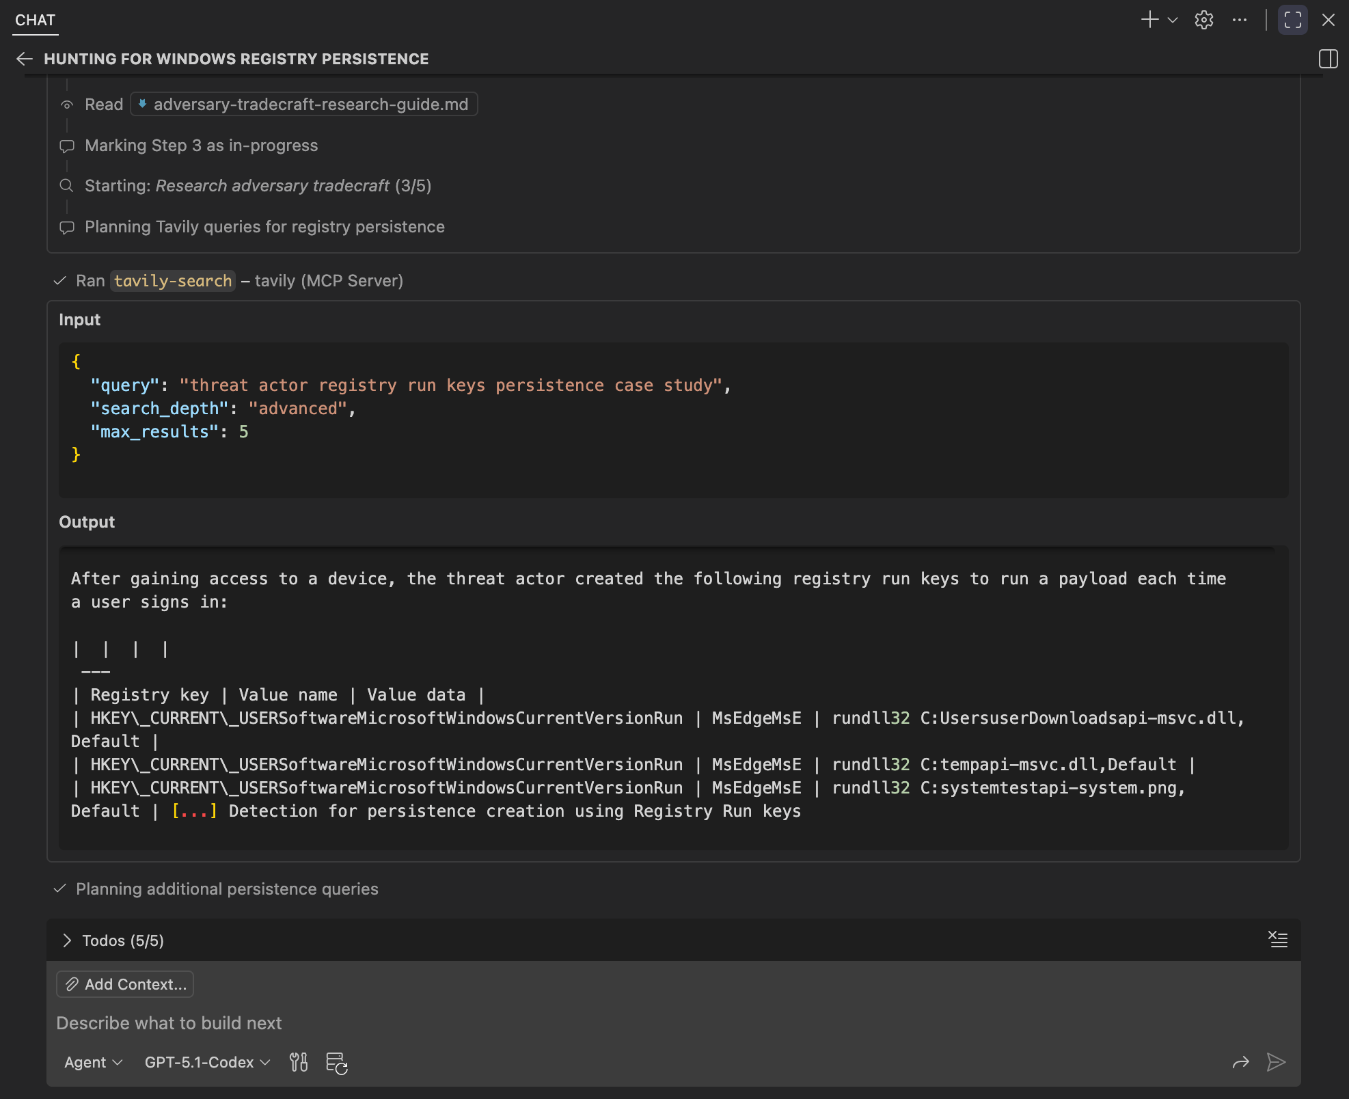Open adversary-tradecraft-research-guide.md file link
The width and height of the screenshot is (1349, 1099).
click(304, 105)
